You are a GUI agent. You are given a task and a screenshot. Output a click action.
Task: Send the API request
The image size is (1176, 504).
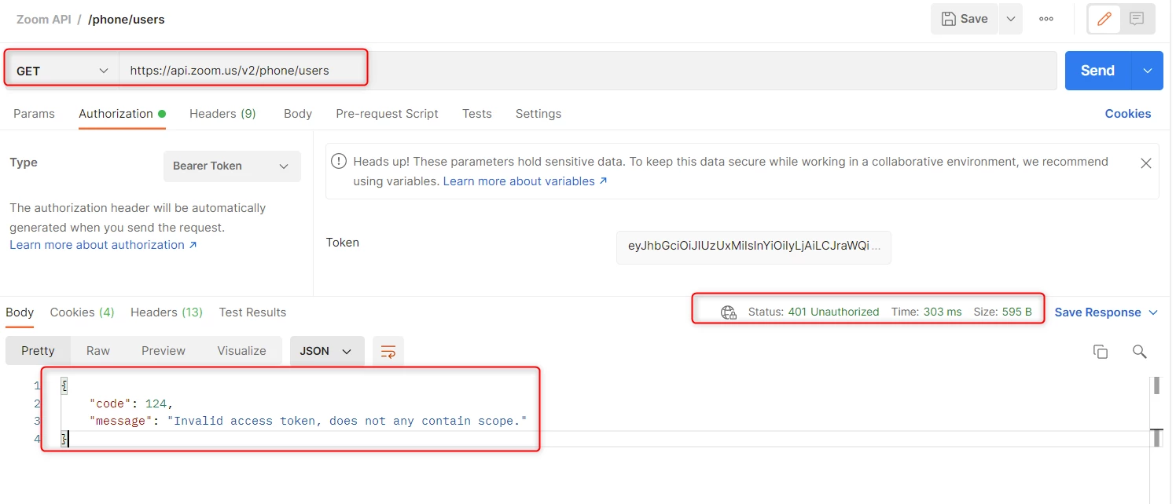[x=1097, y=71]
